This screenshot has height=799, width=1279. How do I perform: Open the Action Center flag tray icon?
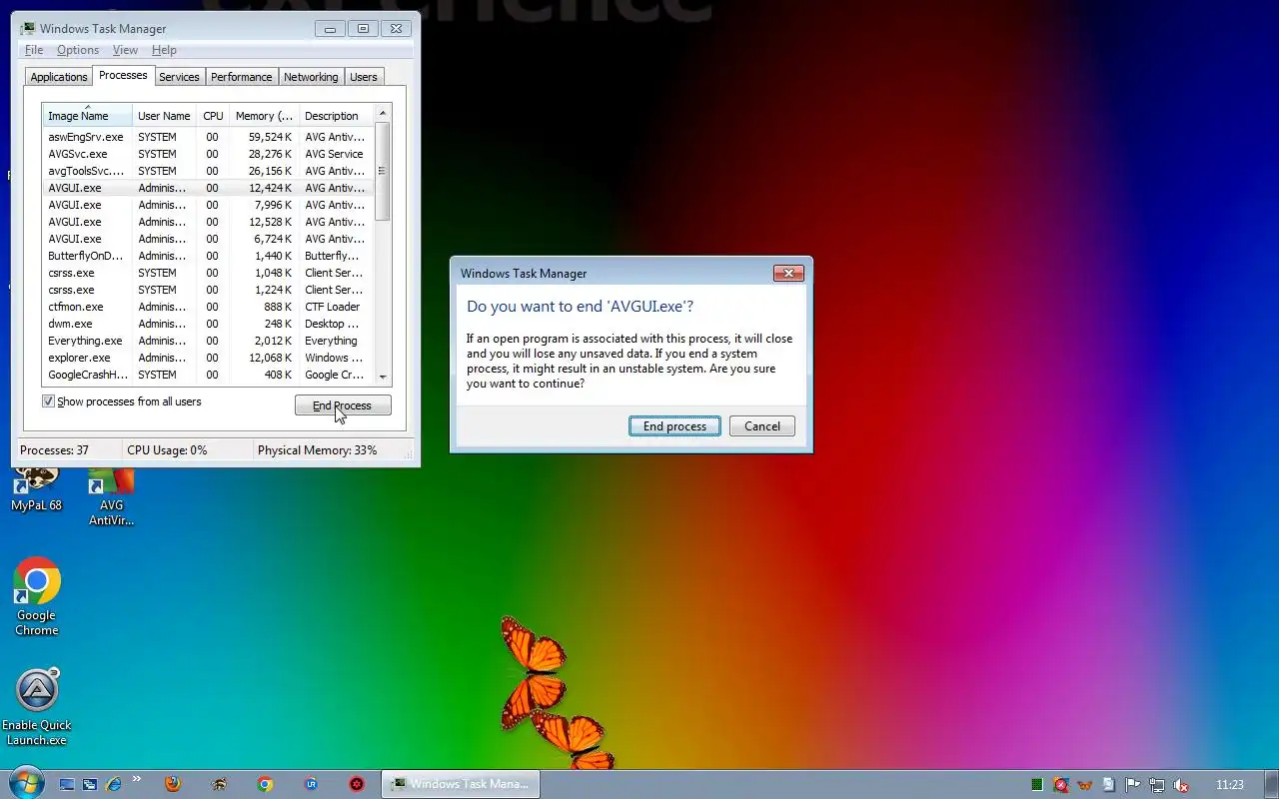[1133, 785]
